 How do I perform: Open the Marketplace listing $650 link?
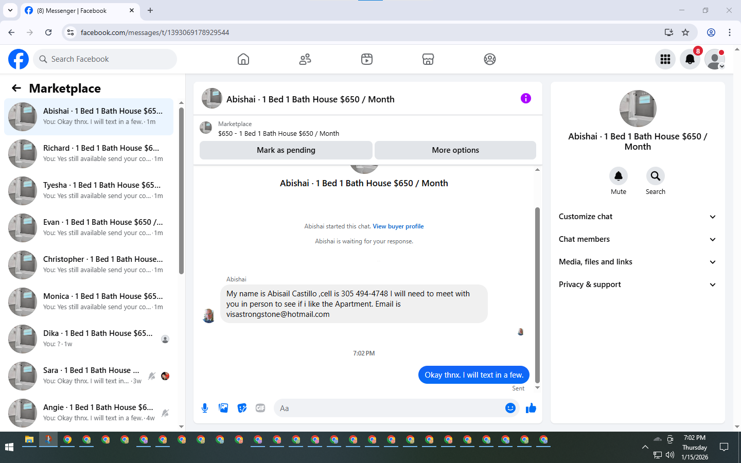coord(278,133)
